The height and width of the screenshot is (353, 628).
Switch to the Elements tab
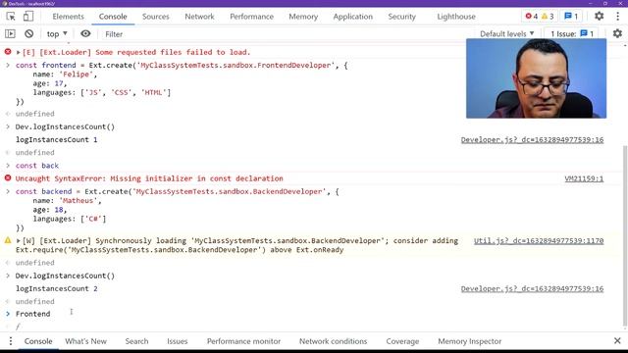[x=68, y=17]
